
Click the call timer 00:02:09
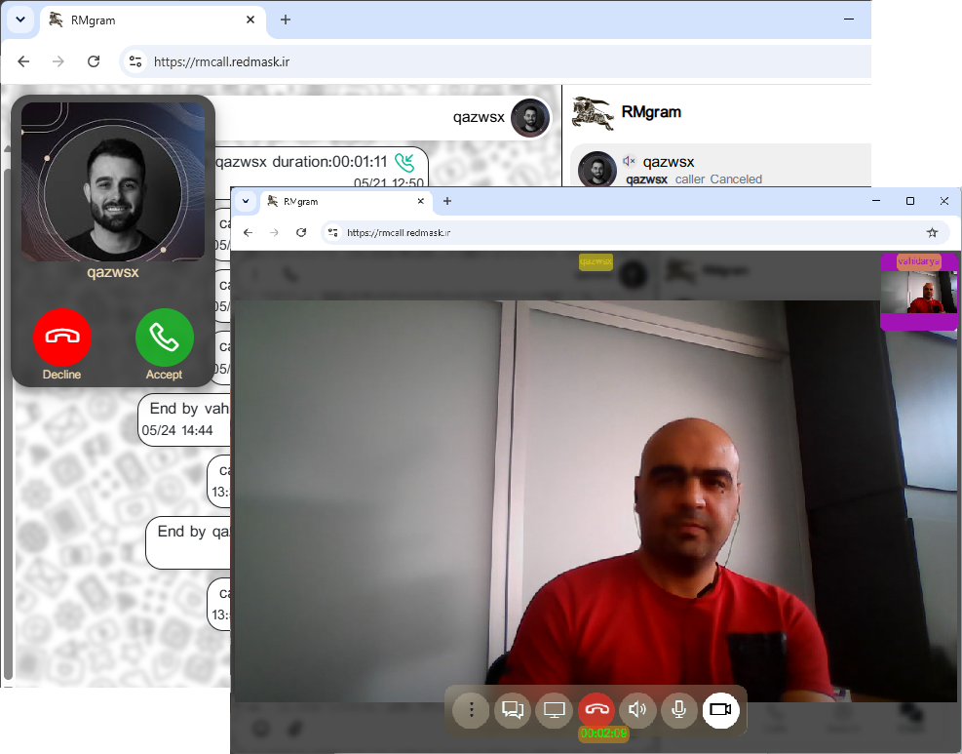click(x=603, y=734)
